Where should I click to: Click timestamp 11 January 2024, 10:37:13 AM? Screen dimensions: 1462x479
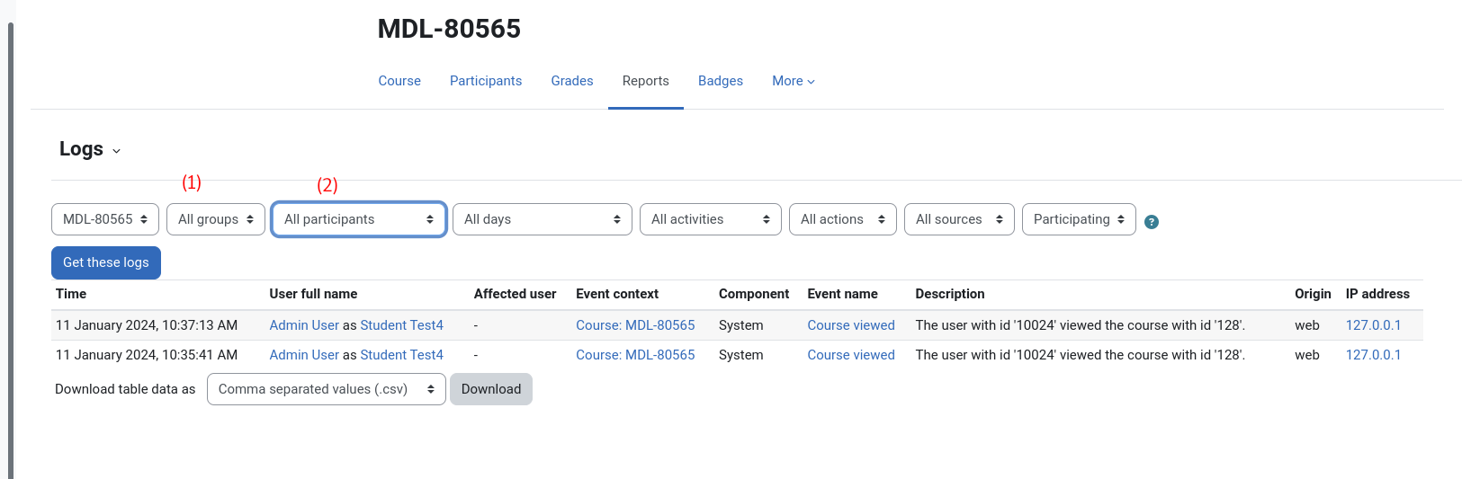click(x=147, y=325)
